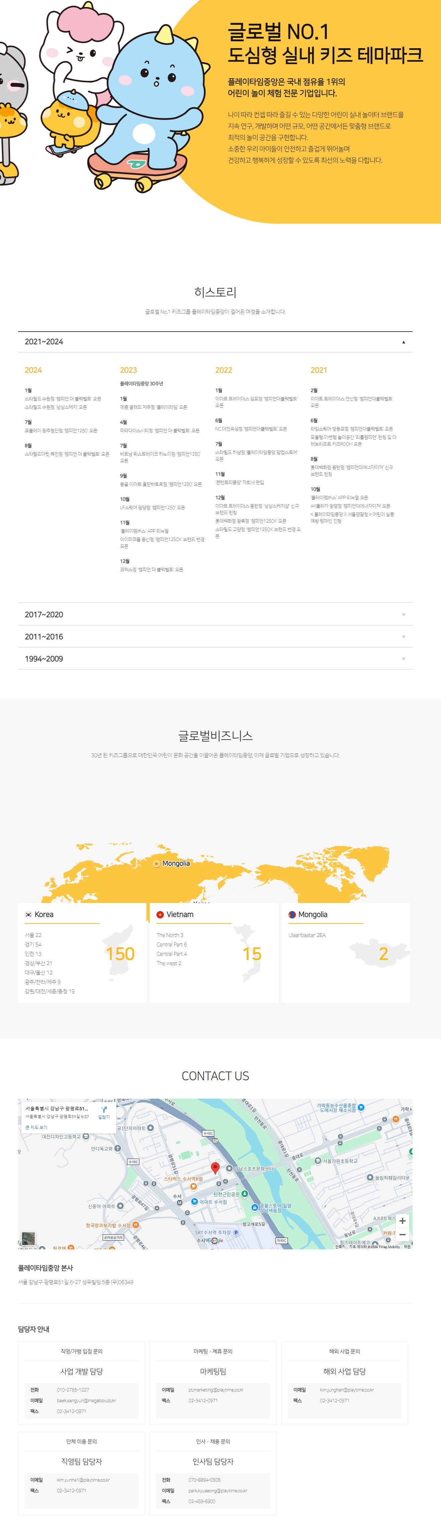
Task: Select the 2023 year heading
Action: pyautogui.click(x=128, y=370)
